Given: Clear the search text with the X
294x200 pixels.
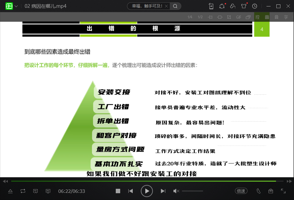Looking at the screenshot, I should pyautogui.click(x=166, y=6).
